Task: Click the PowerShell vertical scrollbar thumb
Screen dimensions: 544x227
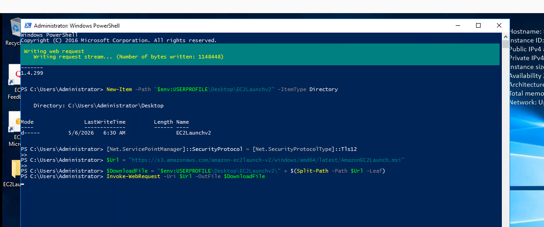Action: coord(505,44)
